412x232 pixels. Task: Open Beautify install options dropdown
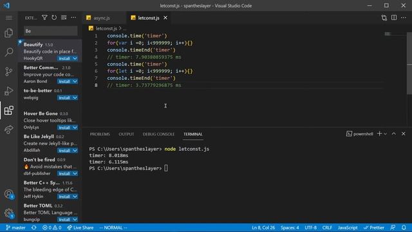click(75, 59)
